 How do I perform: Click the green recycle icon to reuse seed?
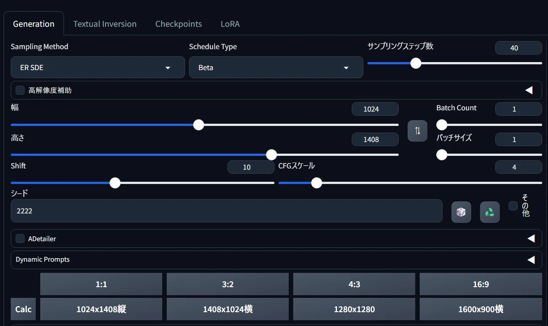[490, 212]
